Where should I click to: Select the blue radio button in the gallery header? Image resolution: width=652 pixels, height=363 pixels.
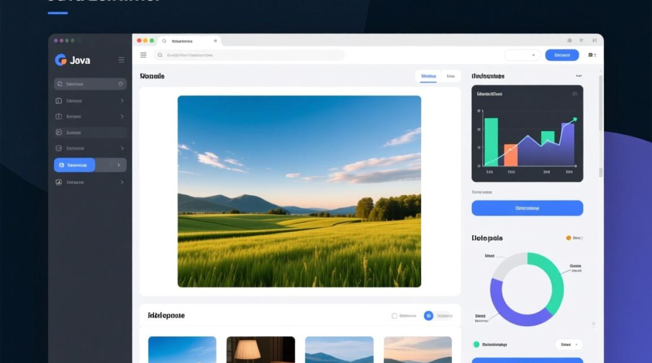coord(428,316)
